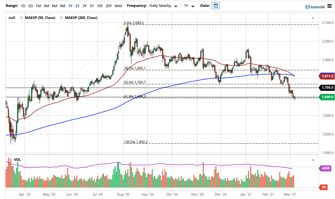Click the 1,750.0 horizontal line price tag
Image resolution: width=335 pixels, height=199 pixels.
(x=327, y=87)
